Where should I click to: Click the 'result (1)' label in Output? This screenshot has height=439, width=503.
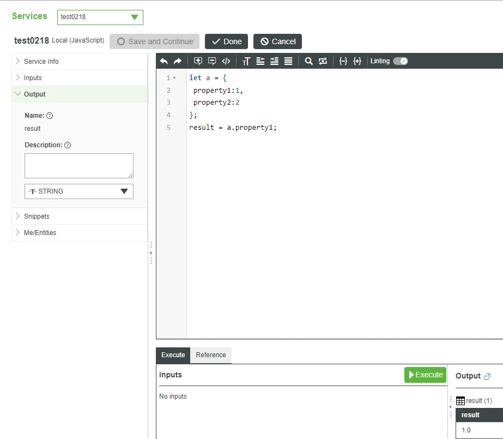coord(479,401)
